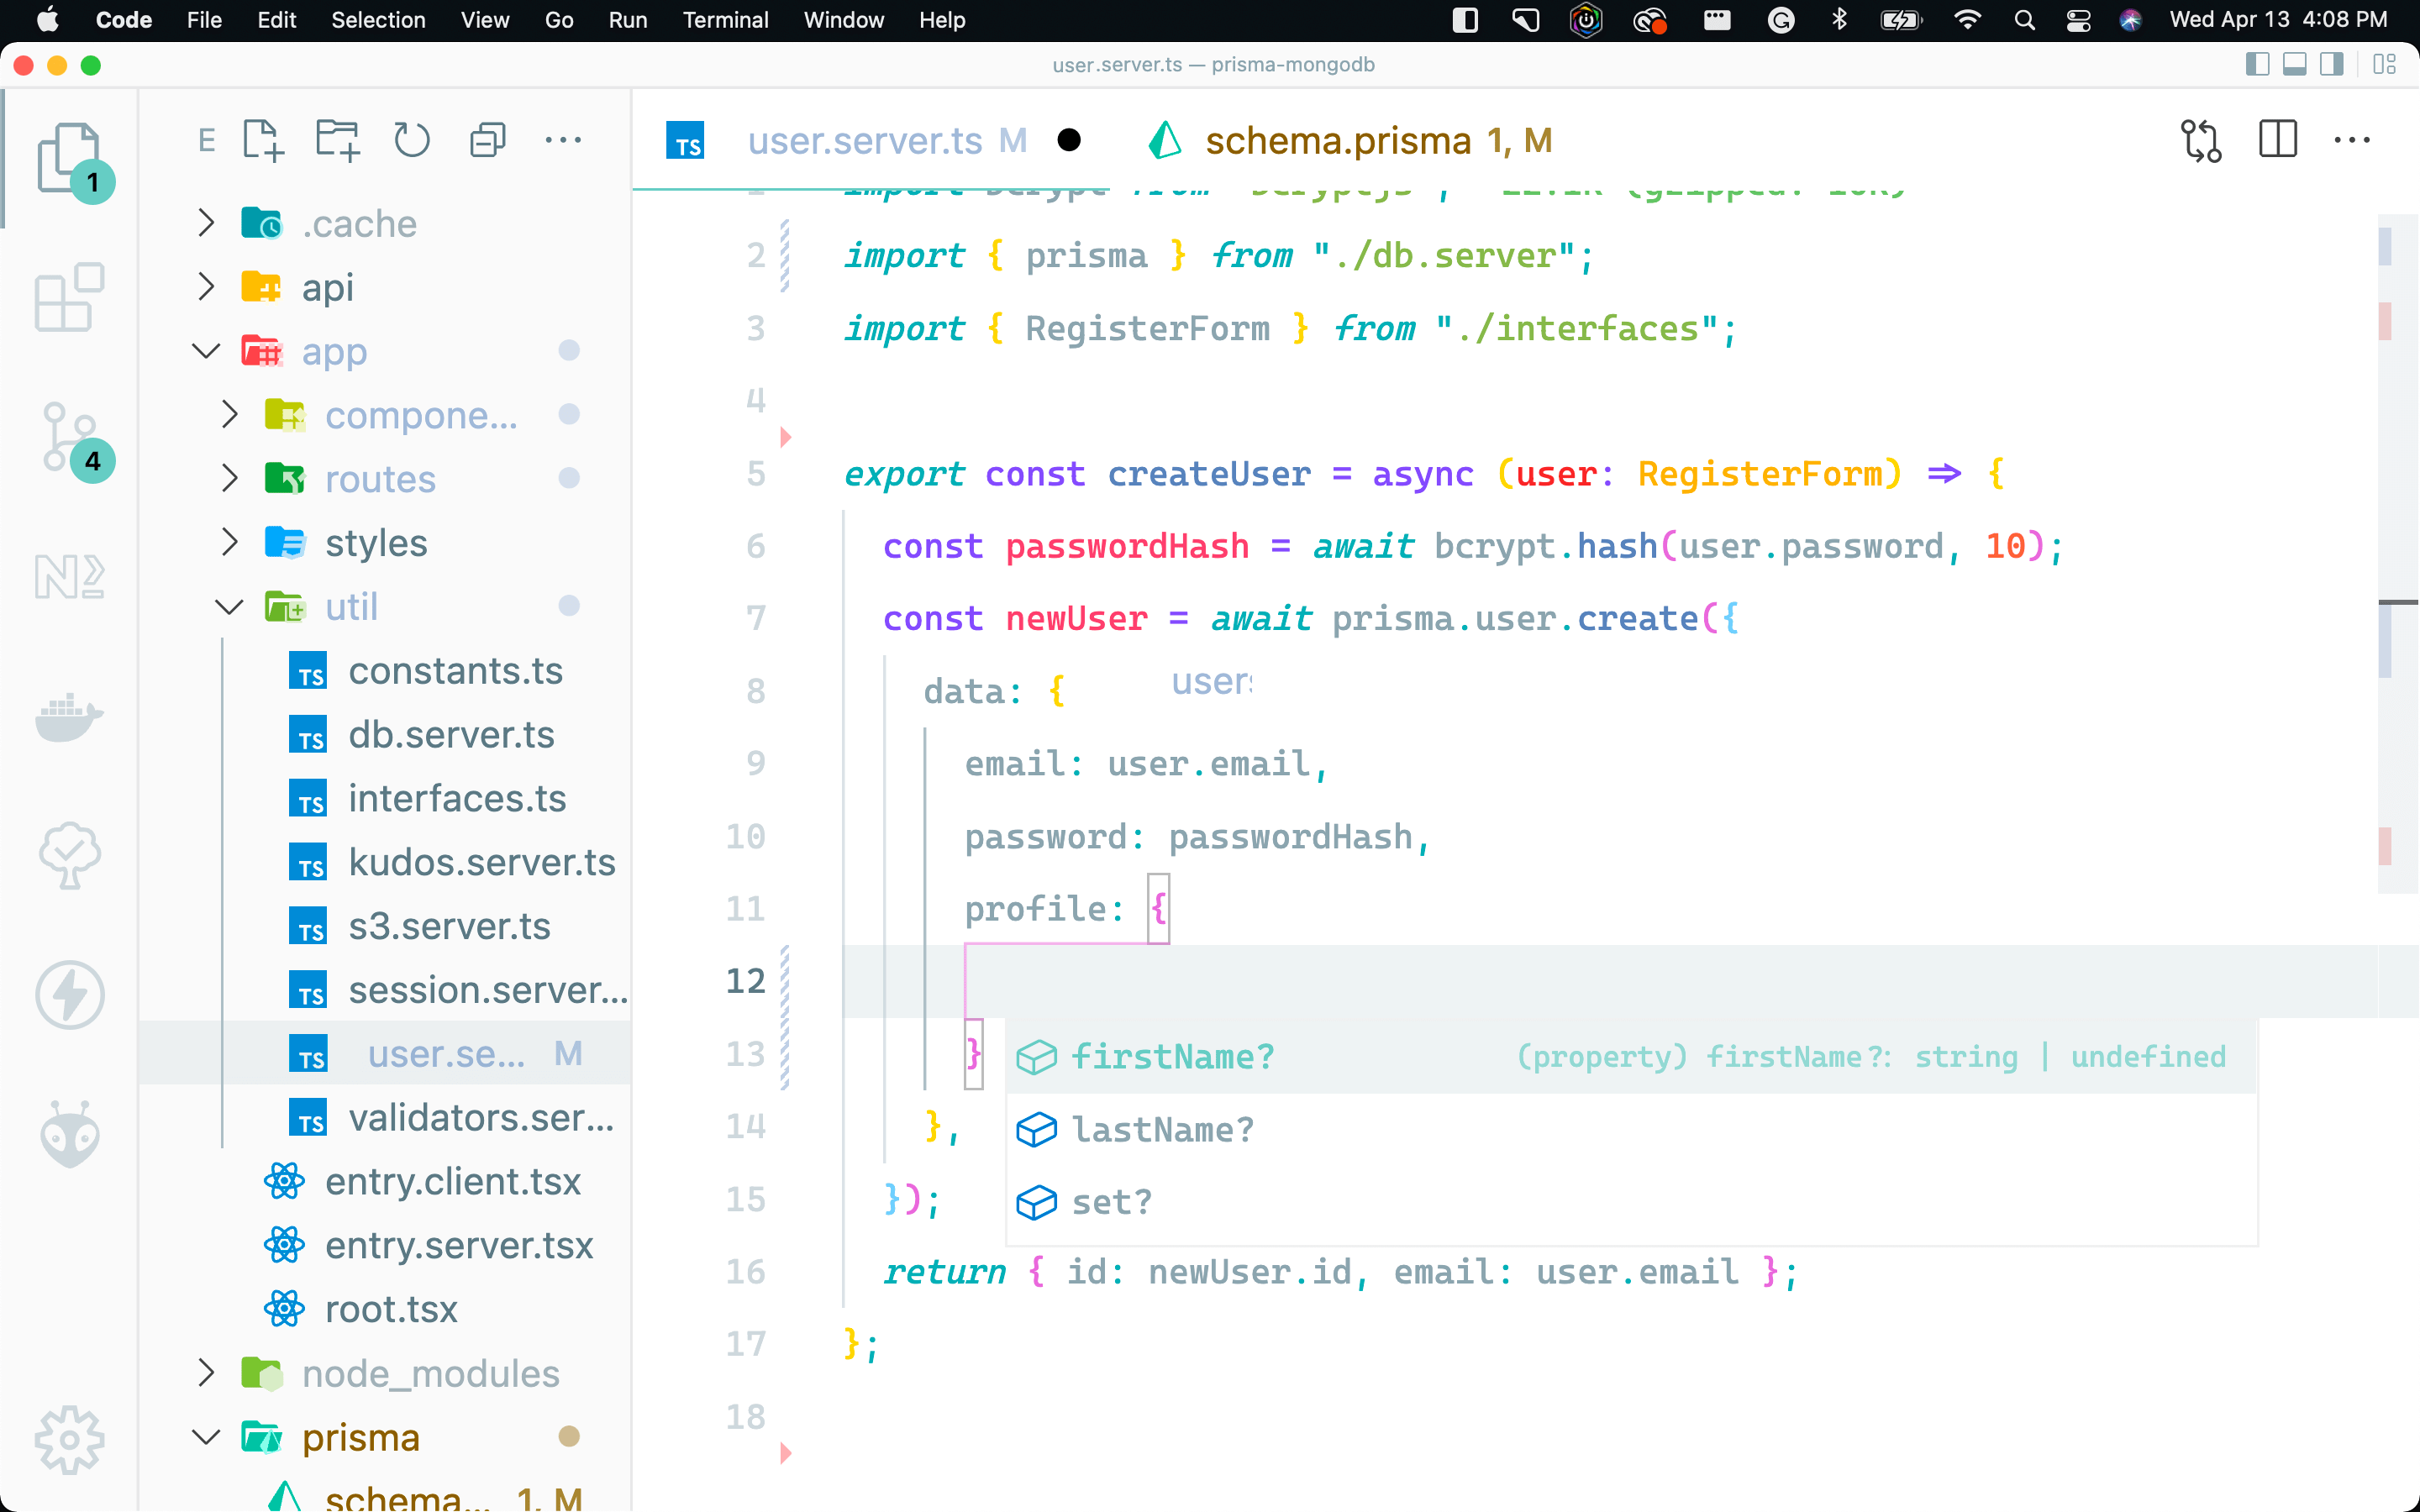Toggle the primary side bar layout button
Screen dimensions: 2420x1512
click(2257, 65)
